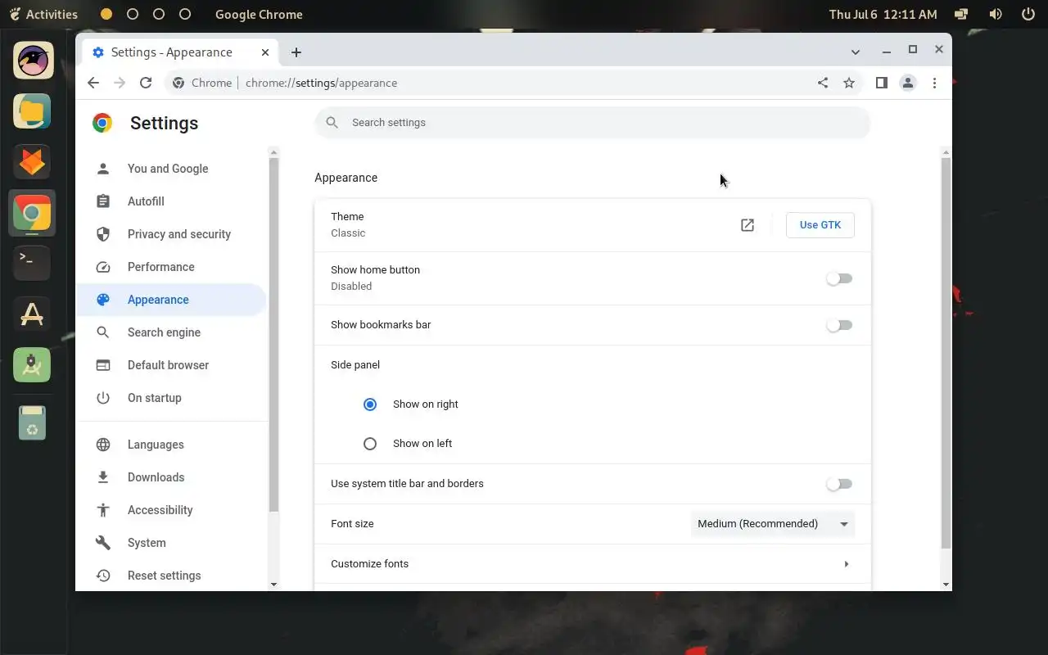Click Google Chrome label in top bar

tap(259, 14)
